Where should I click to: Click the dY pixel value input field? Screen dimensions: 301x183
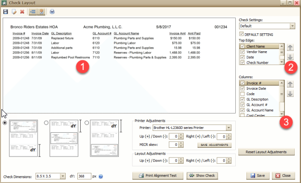pyautogui.click(x=84, y=176)
